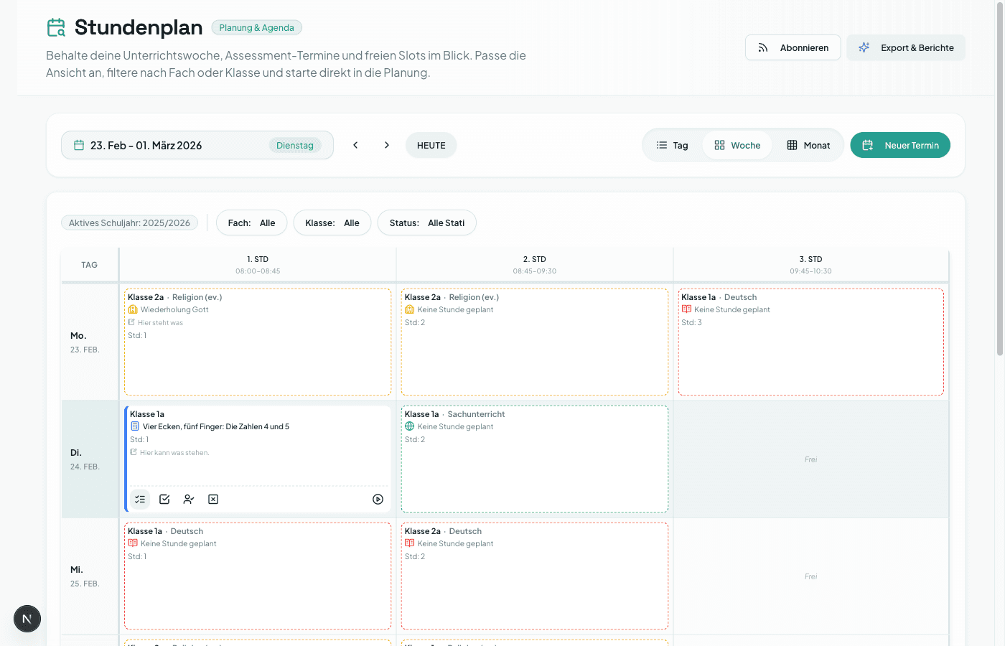Select the free slot on Tuesday, 3. STD

tap(810, 459)
